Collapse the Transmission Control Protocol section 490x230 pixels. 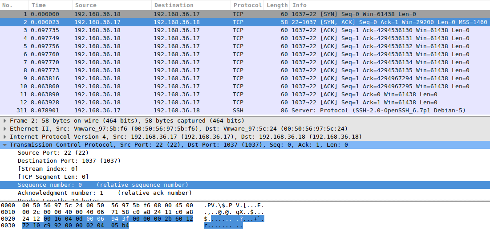5,145
